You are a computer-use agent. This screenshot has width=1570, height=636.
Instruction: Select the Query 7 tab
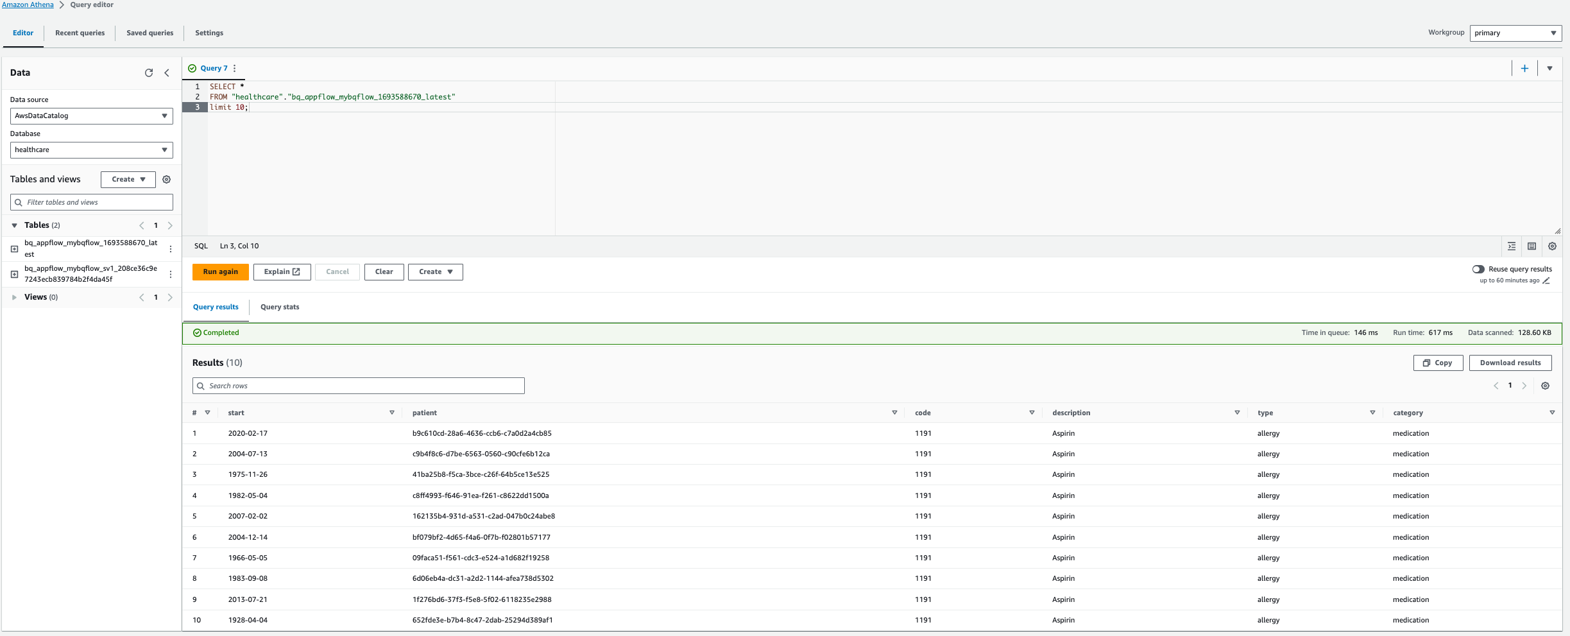[214, 68]
